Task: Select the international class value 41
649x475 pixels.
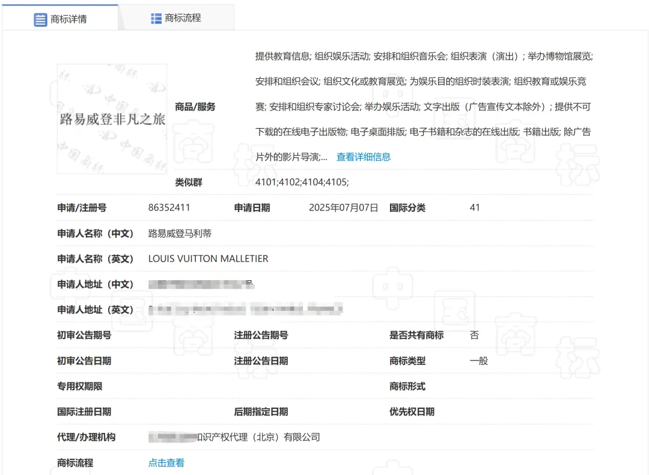Action: [475, 207]
